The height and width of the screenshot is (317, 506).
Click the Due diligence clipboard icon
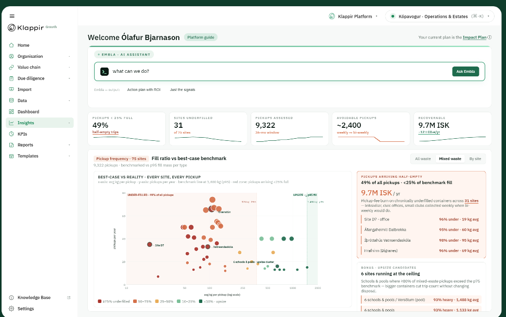[11, 78]
